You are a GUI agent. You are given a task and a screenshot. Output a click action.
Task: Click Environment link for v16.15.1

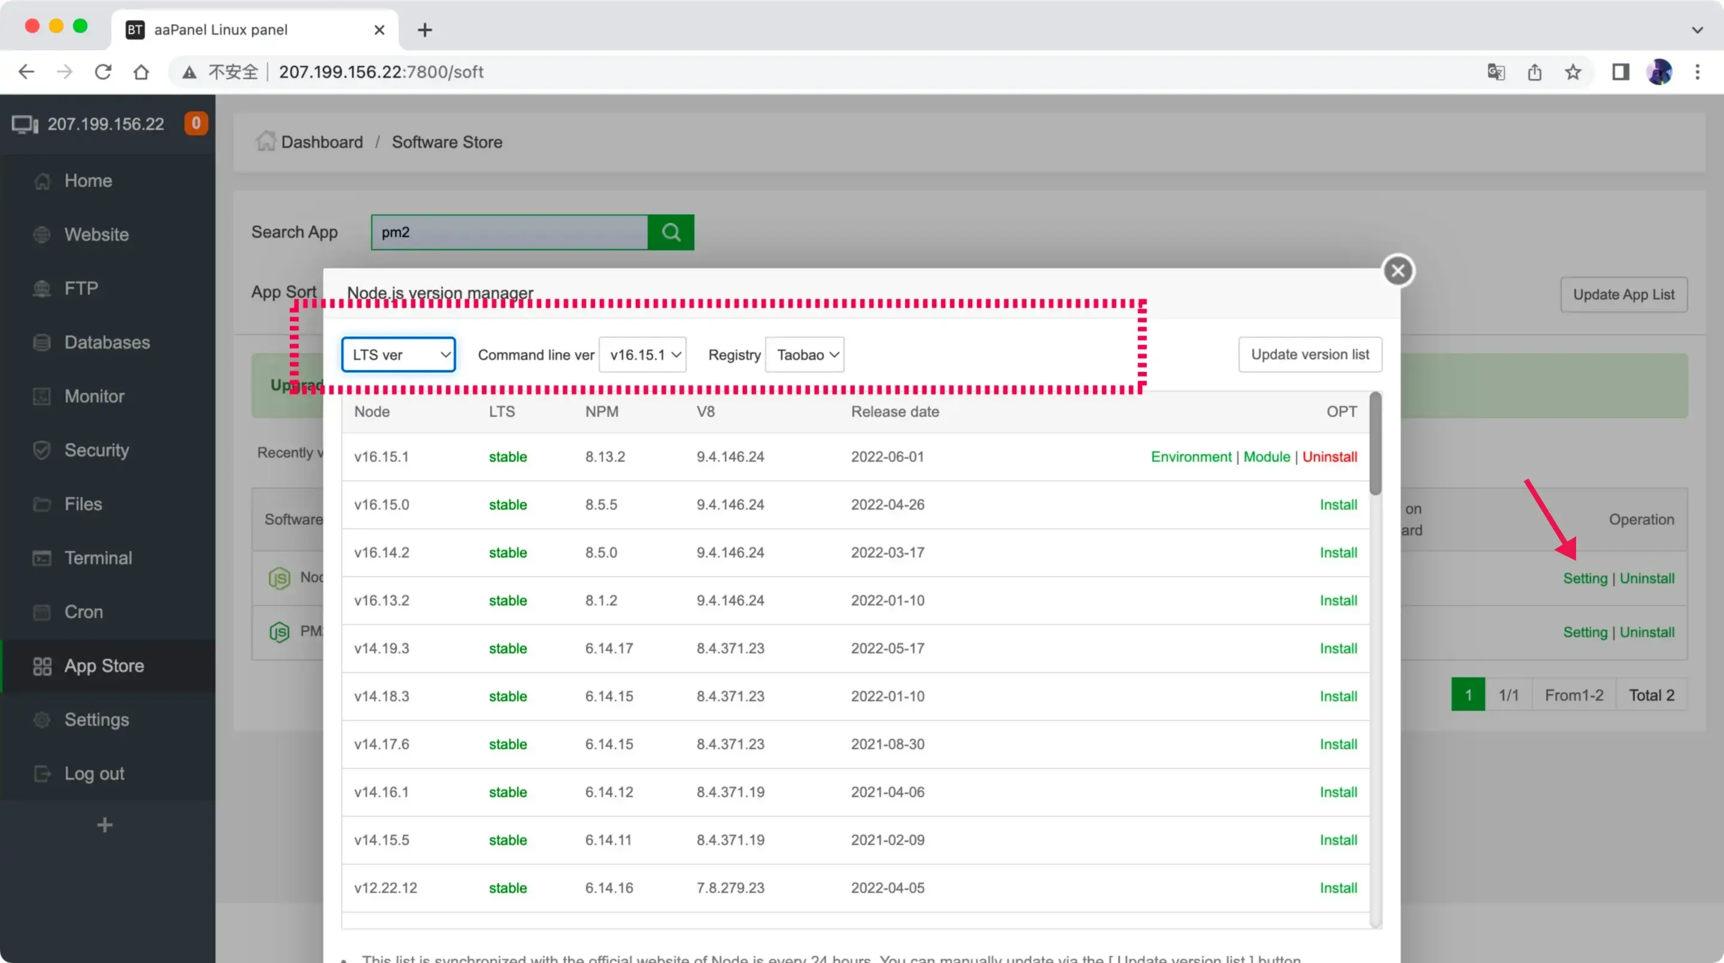[x=1191, y=457]
